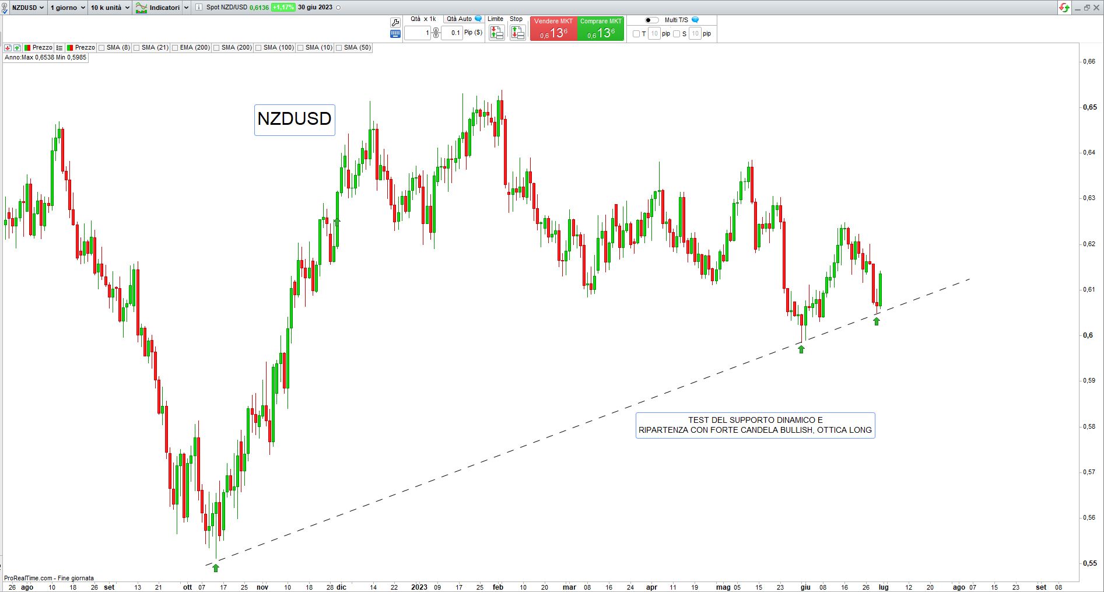Click the ProRealTime.com - Fine giornata label
Screen dimensions: 1104x592
click(x=49, y=578)
